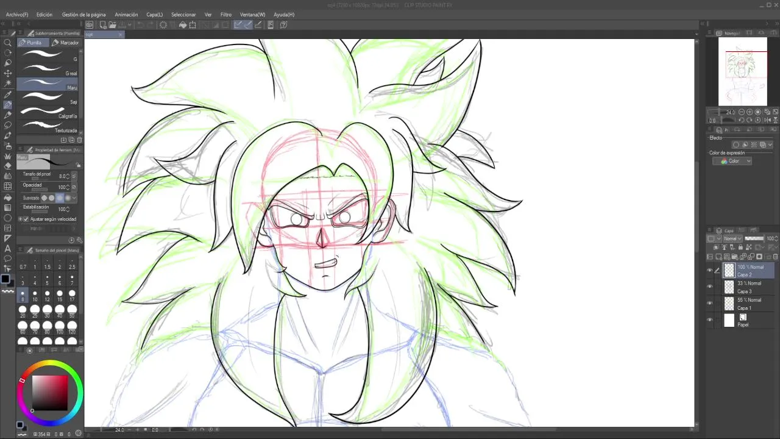This screenshot has width=780, height=439.
Task: Select the Zoom magnifier tool
Action: click(8, 43)
